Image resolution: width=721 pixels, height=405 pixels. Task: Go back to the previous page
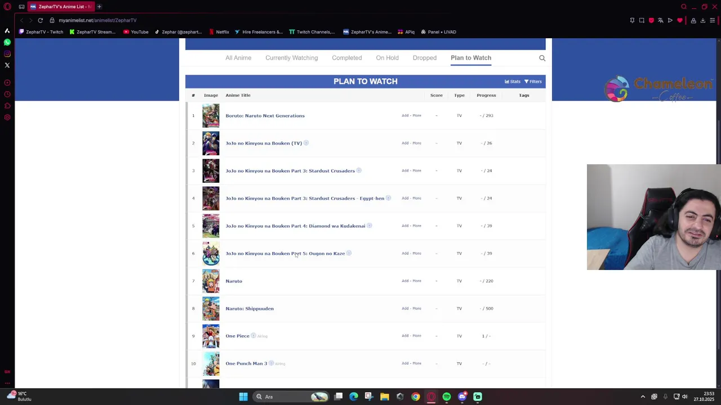click(22, 20)
